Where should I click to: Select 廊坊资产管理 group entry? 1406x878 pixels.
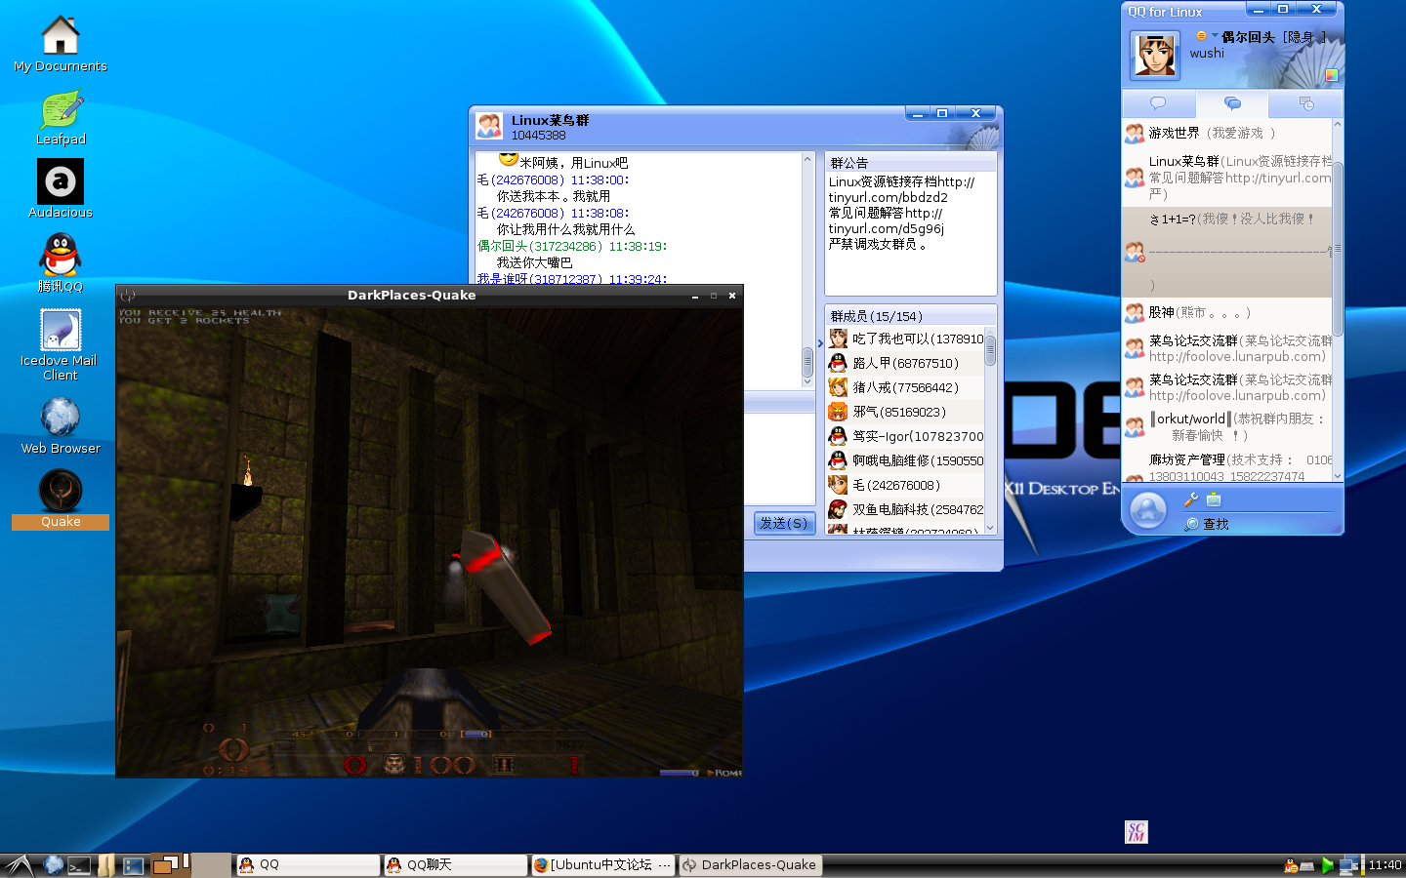point(1227,467)
